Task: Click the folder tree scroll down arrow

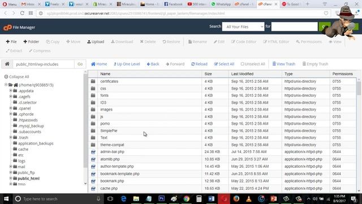Action: click(85, 184)
